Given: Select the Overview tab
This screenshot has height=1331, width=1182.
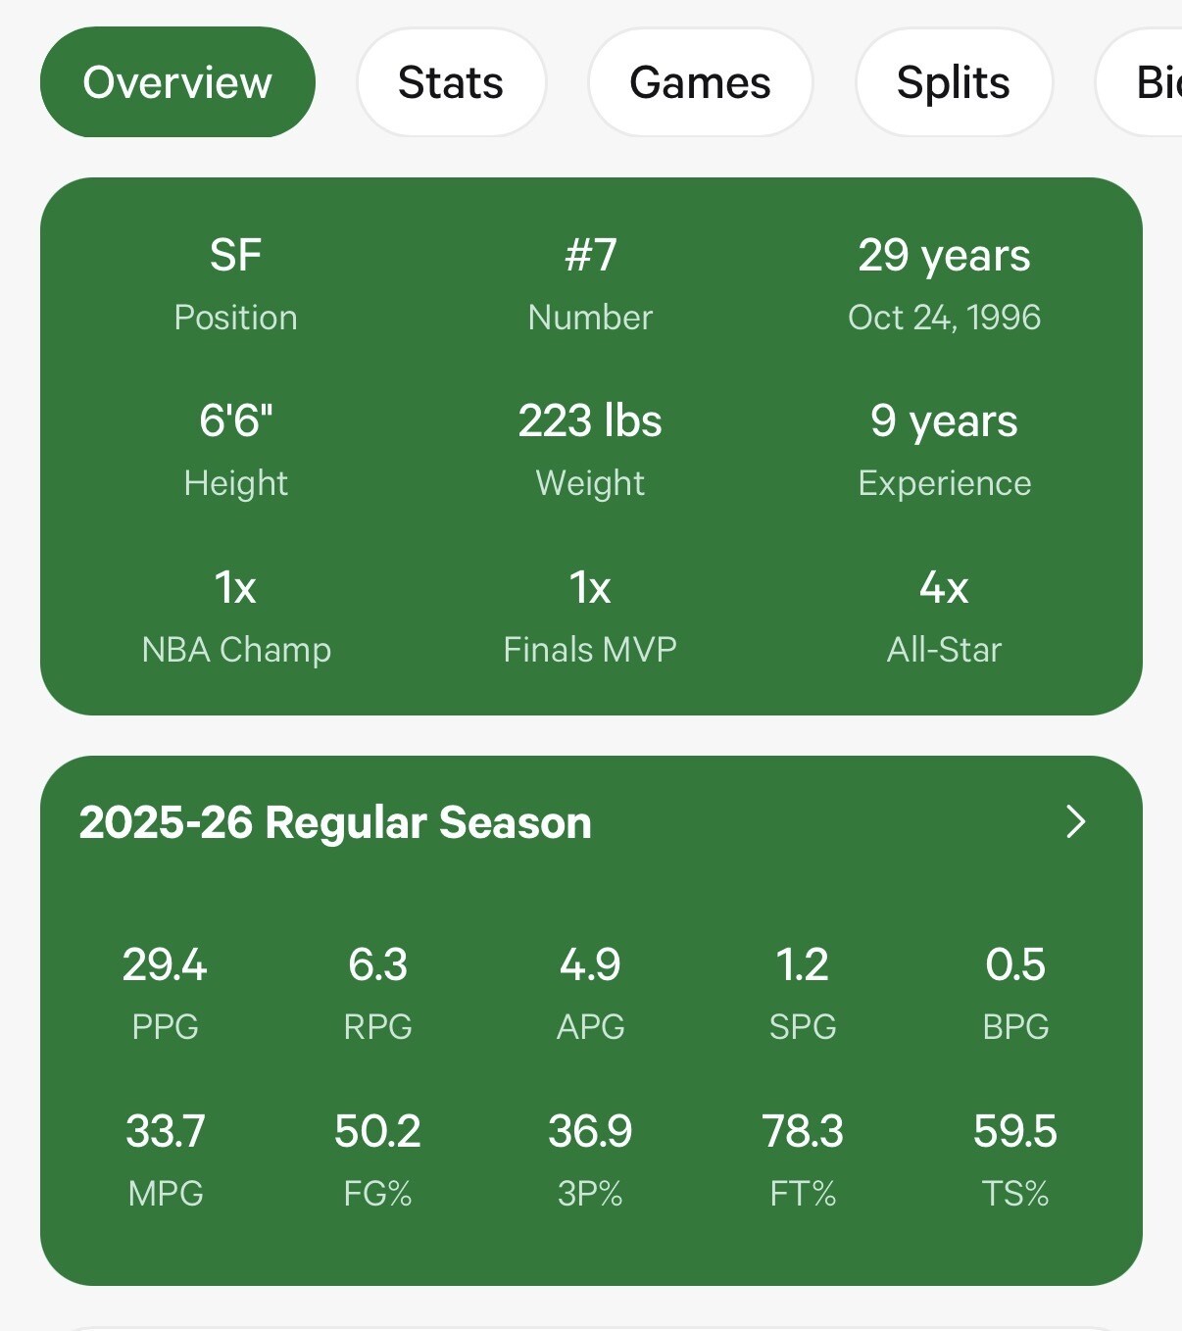Looking at the screenshot, I should click(177, 82).
